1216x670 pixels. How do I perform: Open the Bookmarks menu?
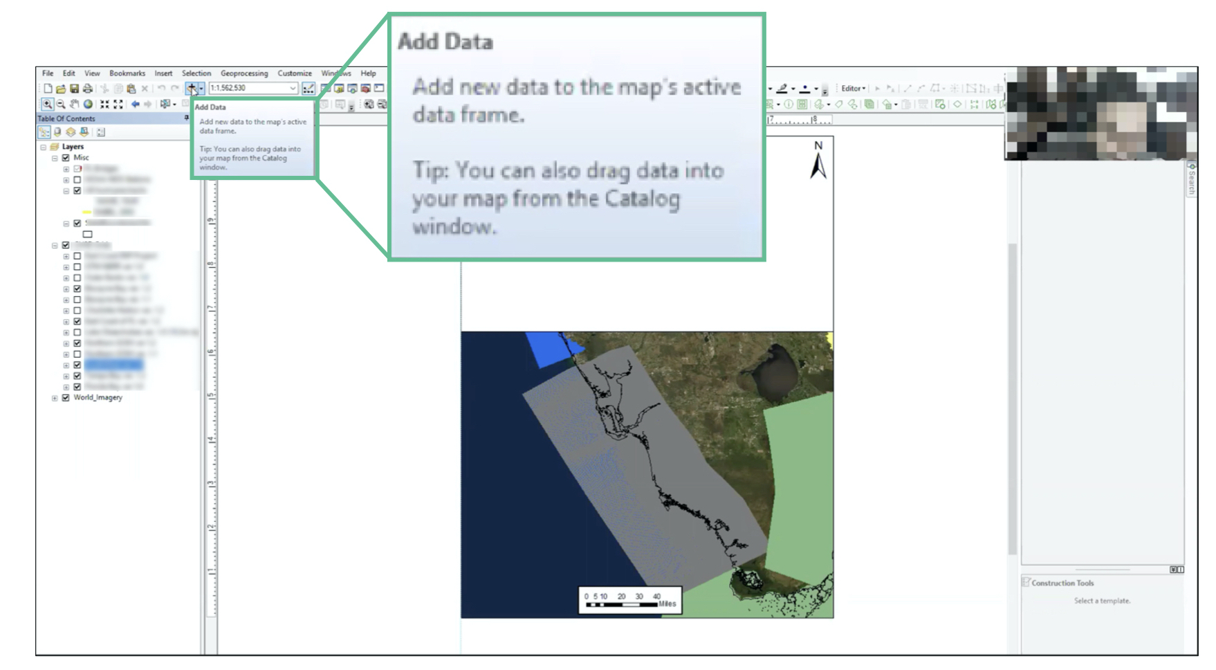127,73
